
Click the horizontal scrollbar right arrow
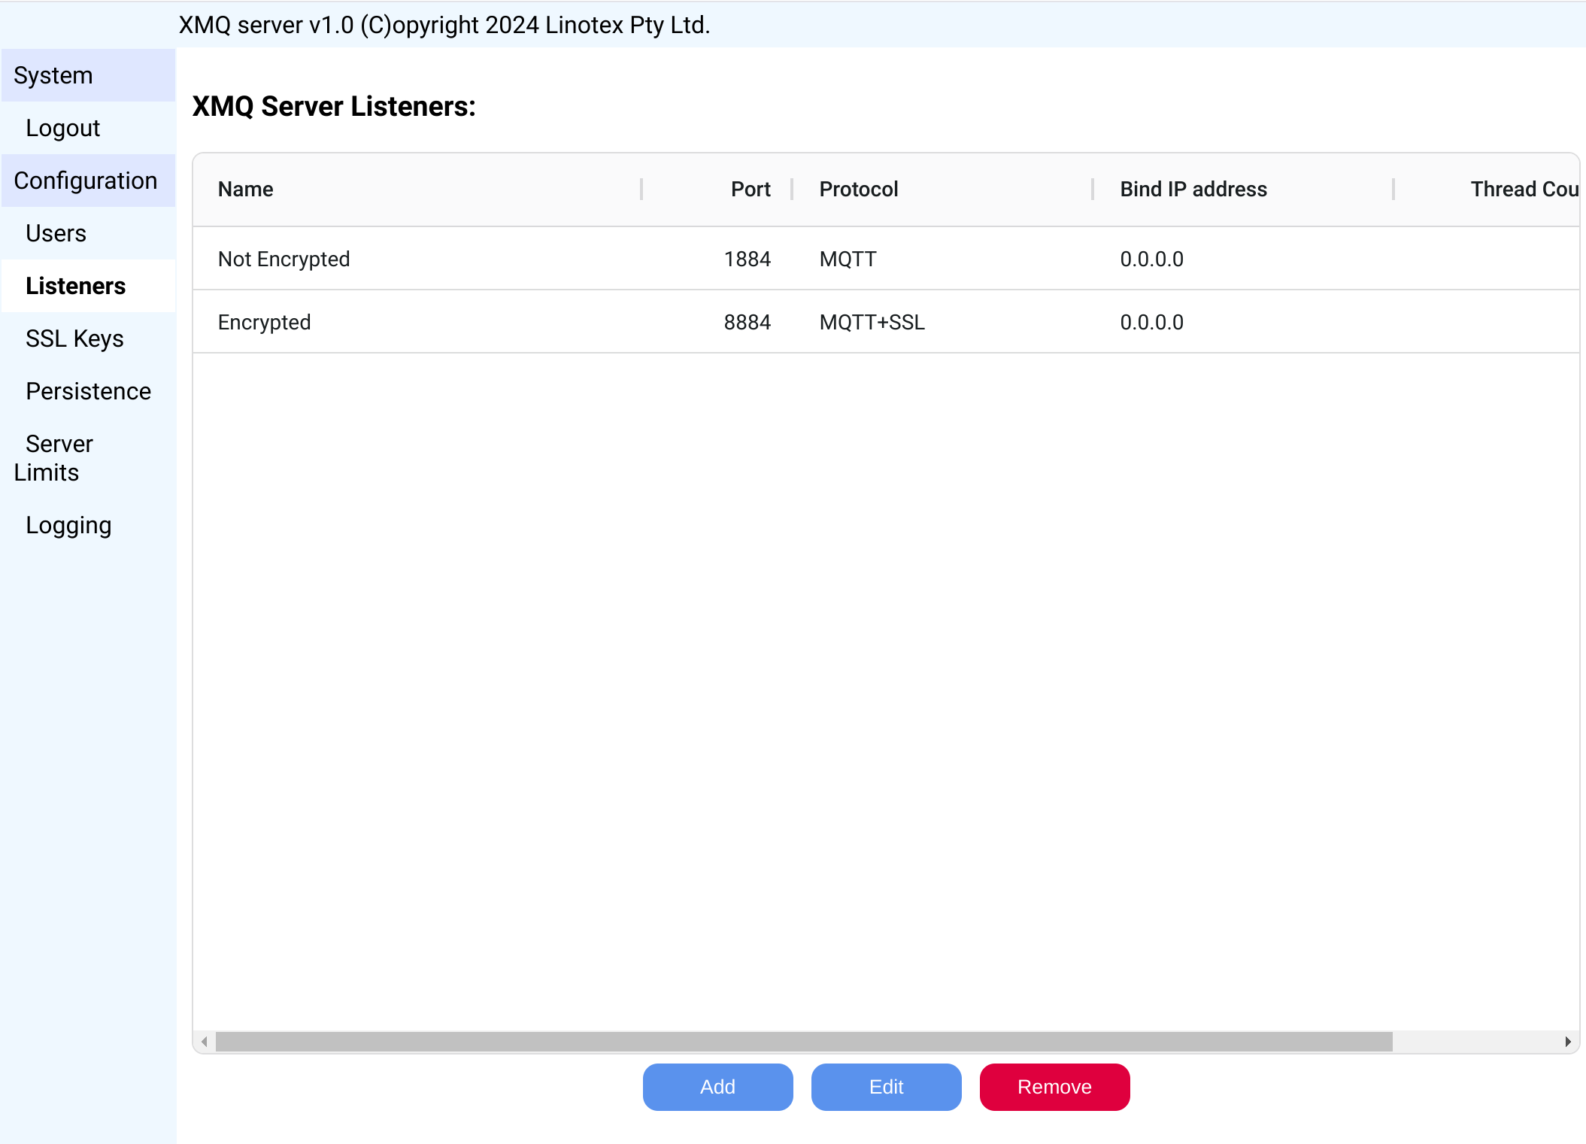(x=1567, y=1042)
